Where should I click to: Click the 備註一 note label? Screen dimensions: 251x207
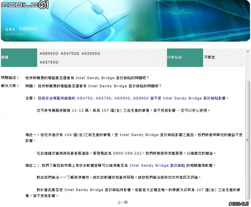pos(33,135)
